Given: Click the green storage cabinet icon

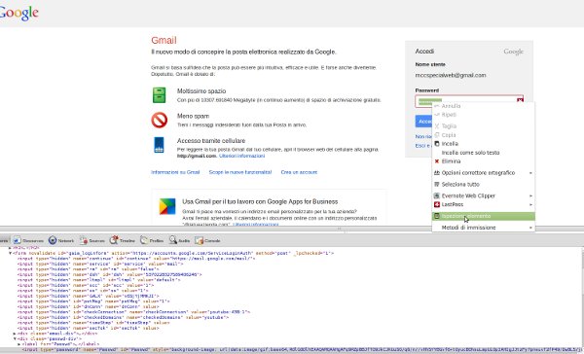Looking at the screenshot, I should tap(159, 95).
